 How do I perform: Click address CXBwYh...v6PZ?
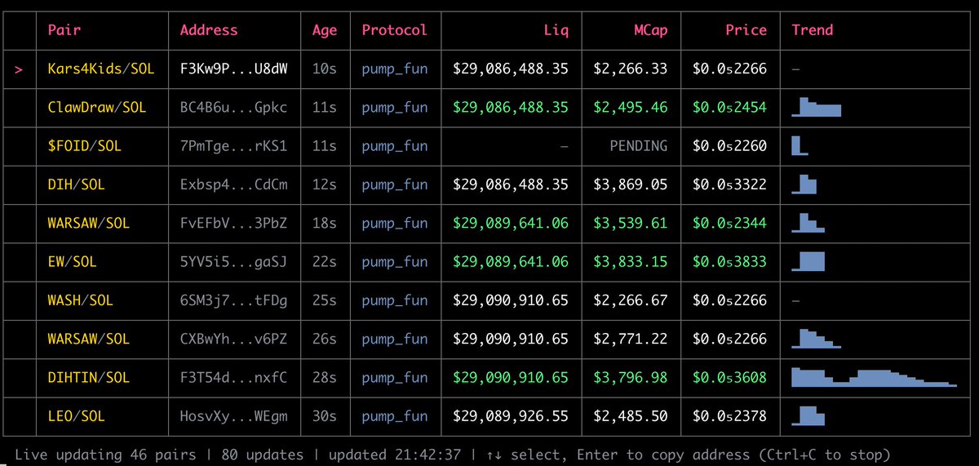tap(233, 339)
